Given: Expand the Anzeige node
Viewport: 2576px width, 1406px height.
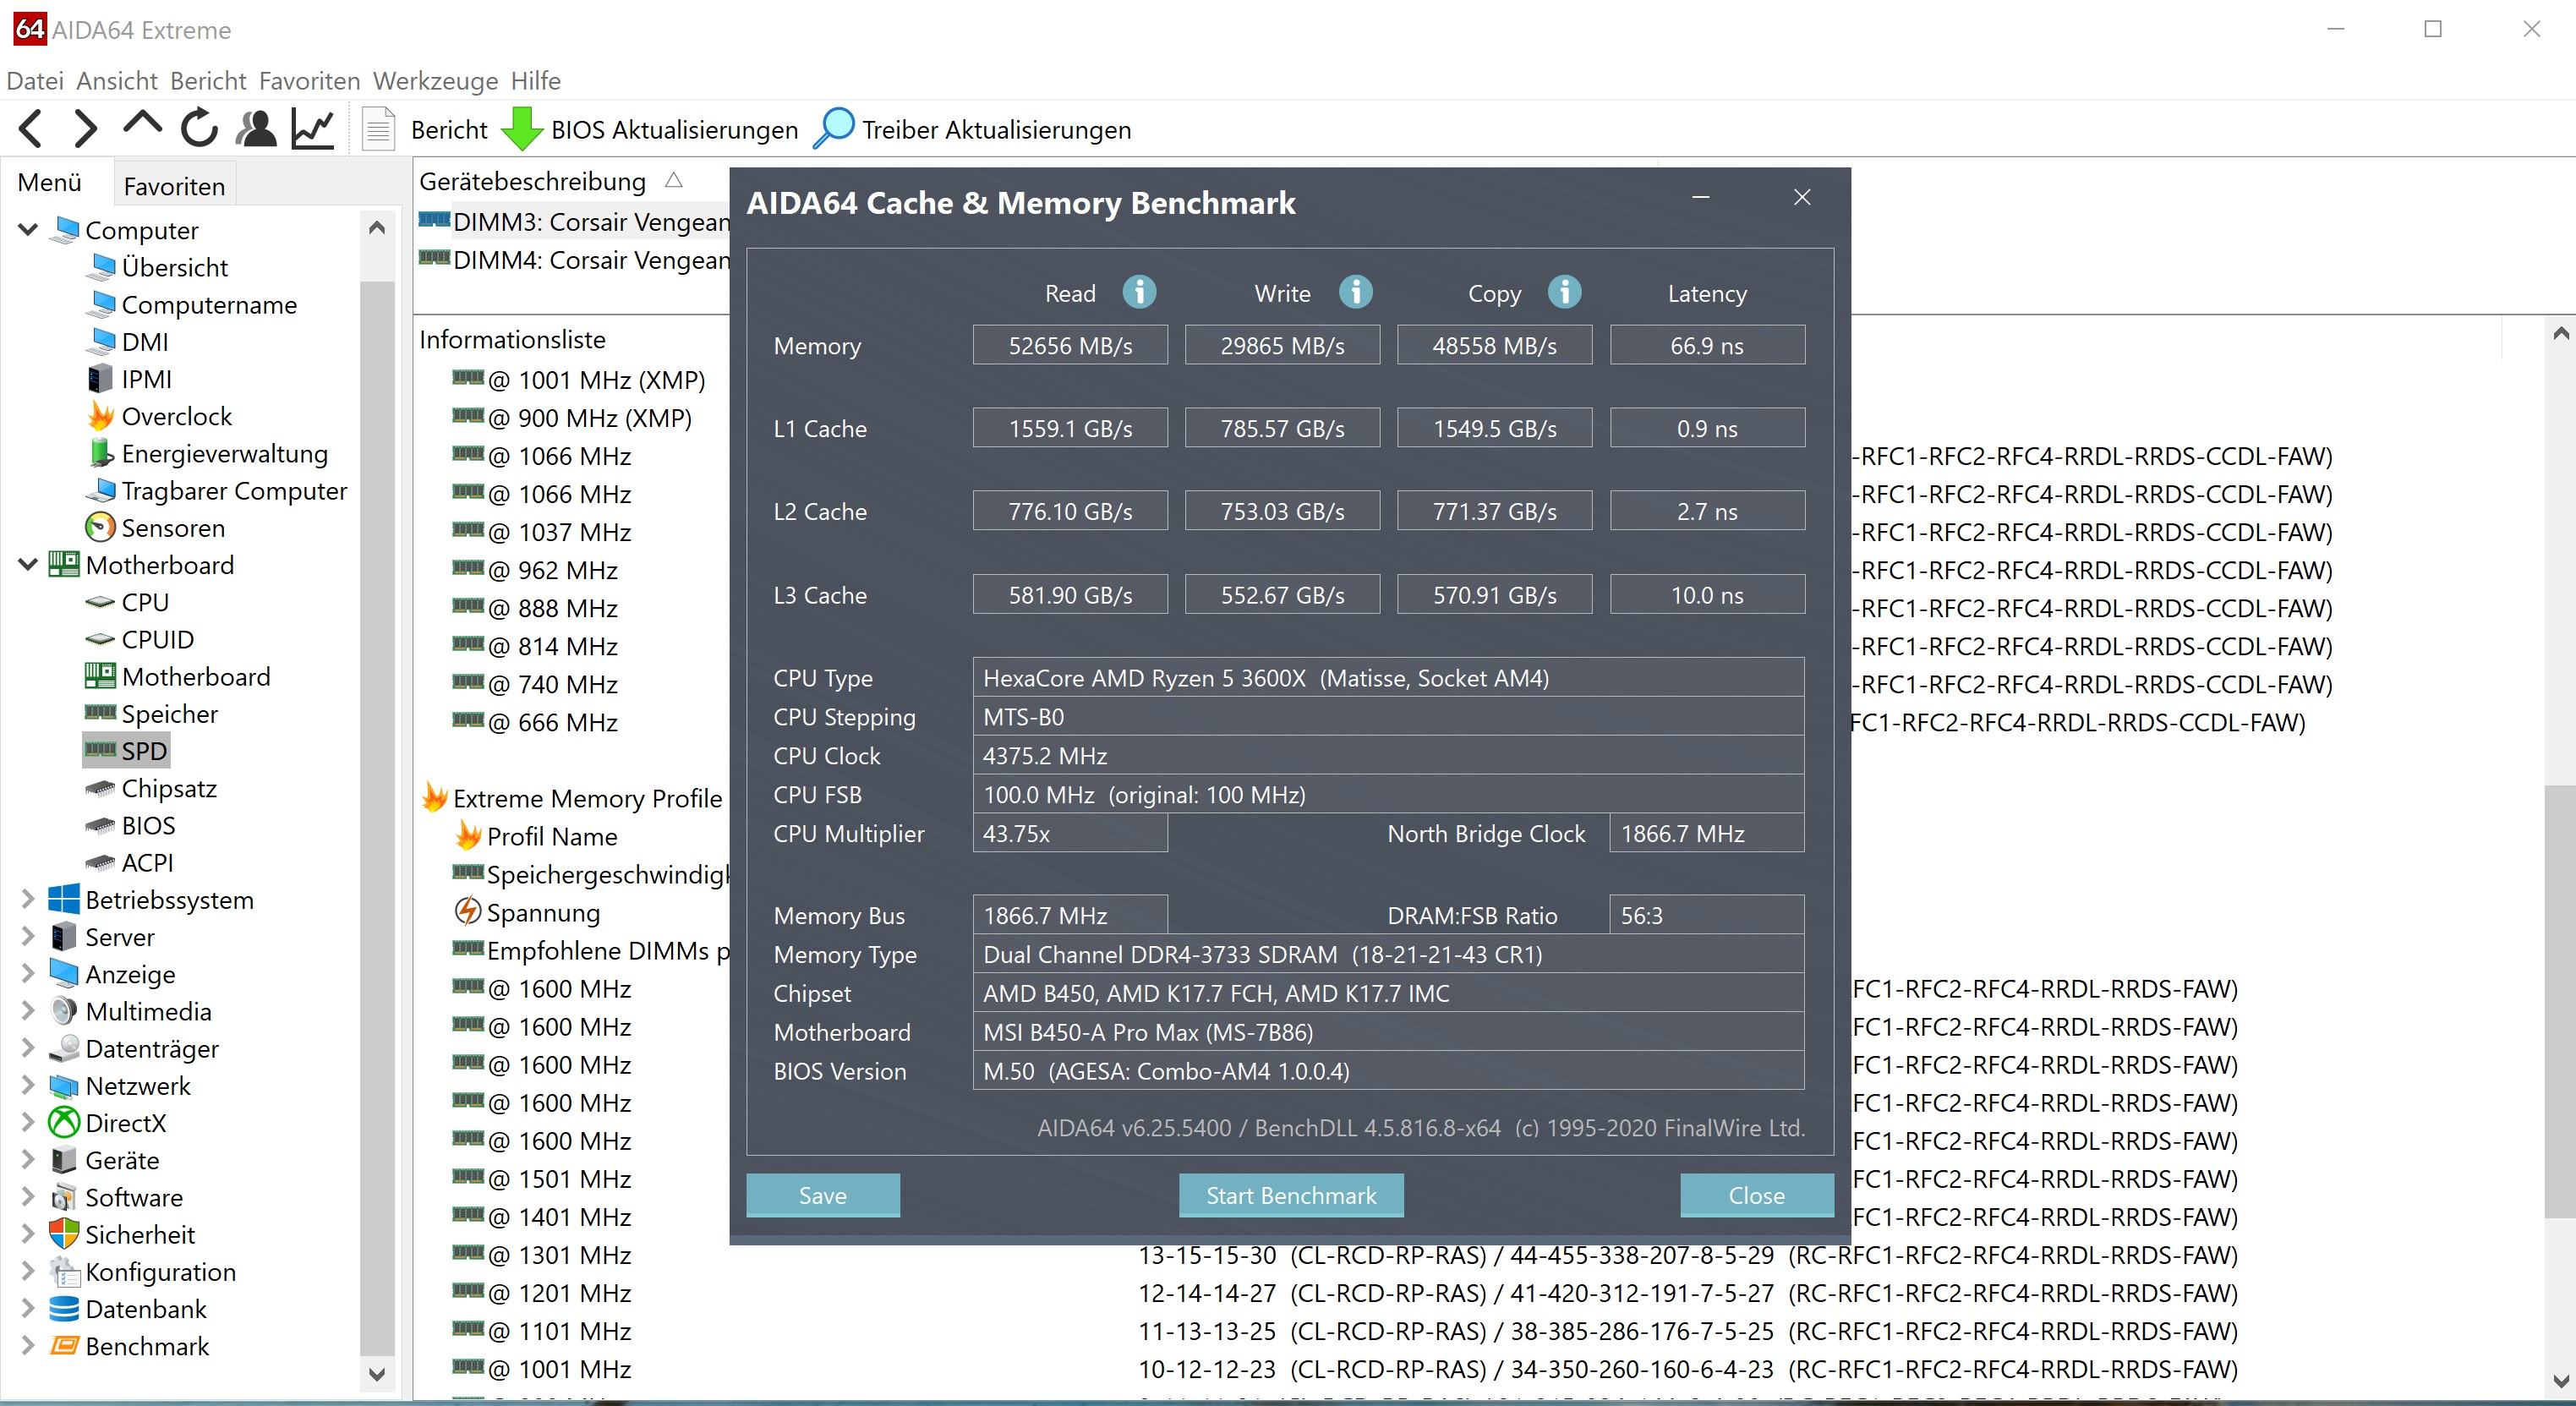Looking at the screenshot, I should 28,974.
